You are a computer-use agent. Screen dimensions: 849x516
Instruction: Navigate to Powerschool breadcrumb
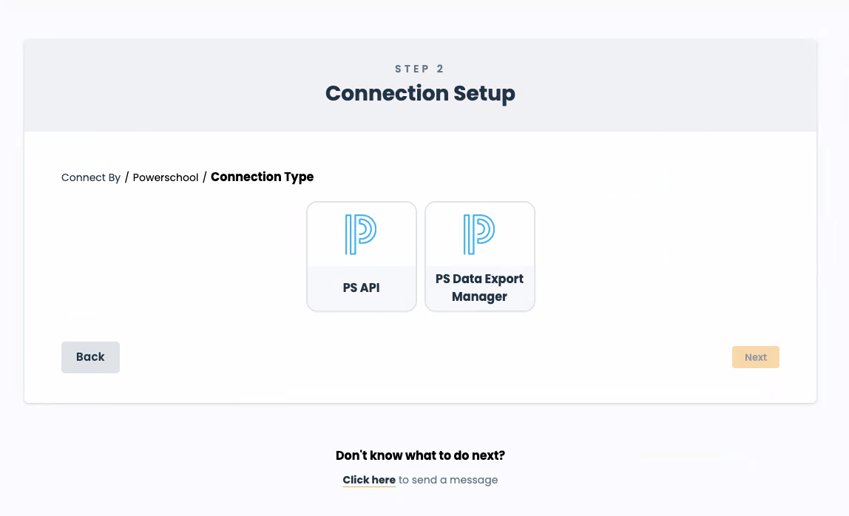(166, 177)
